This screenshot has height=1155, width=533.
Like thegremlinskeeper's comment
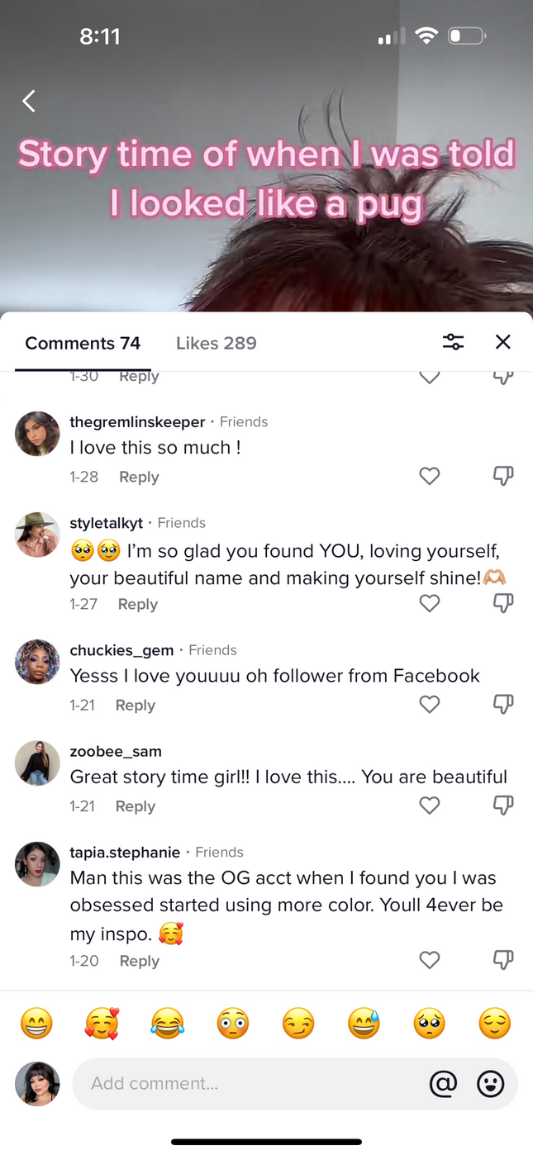click(x=430, y=476)
